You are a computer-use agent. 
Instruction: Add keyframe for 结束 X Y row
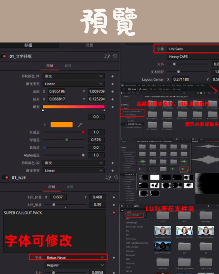tap(112, 99)
